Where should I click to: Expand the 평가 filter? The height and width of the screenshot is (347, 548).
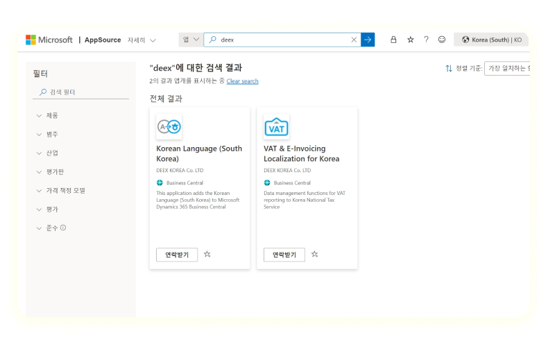(x=47, y=209)
